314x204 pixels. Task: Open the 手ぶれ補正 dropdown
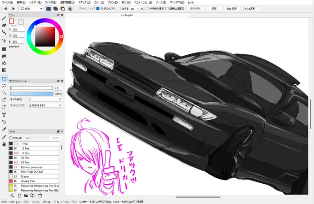coord(45,99)
